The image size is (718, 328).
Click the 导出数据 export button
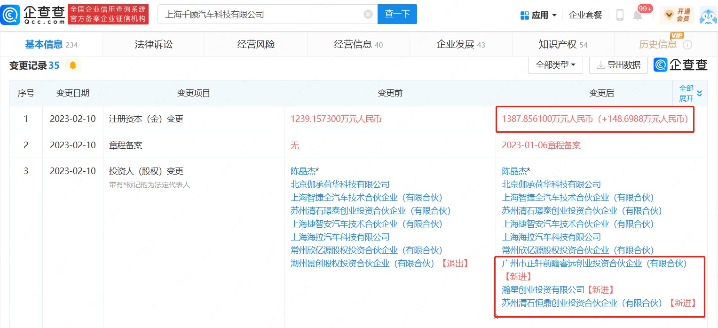[618, 65]
